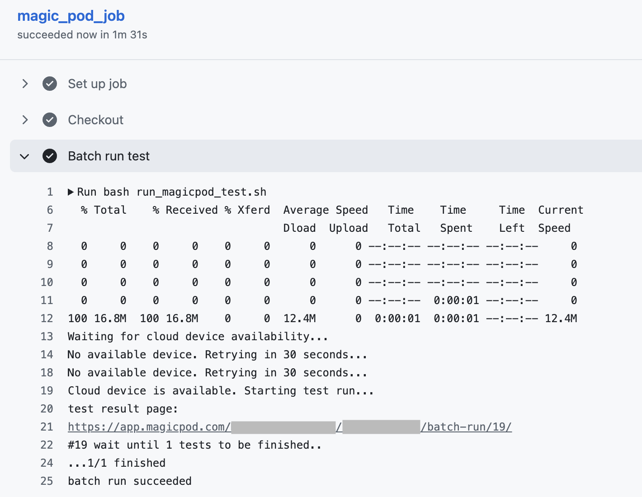
Task: Expand the Checkout step chevron
Action: [x=25, y=120]
